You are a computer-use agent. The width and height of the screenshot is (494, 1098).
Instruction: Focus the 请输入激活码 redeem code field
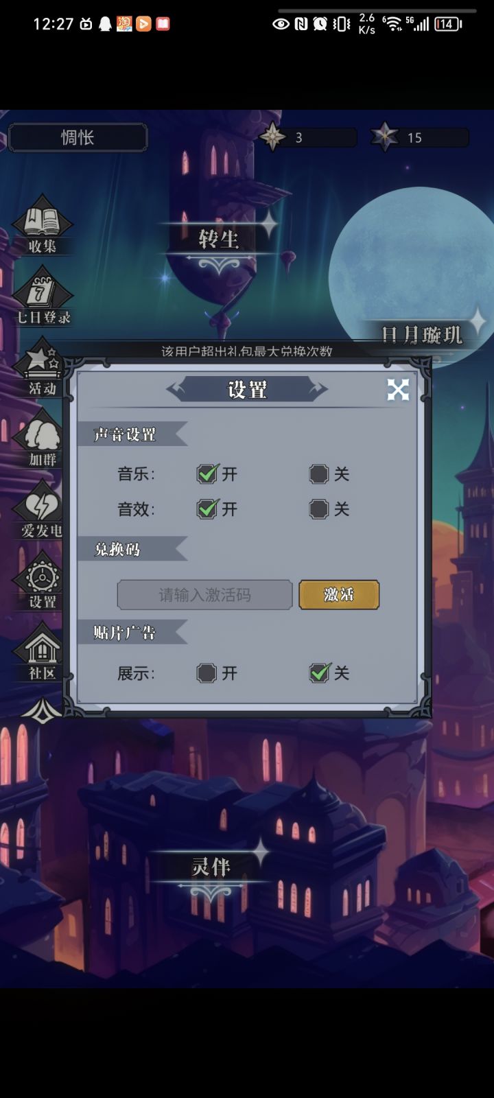click(205, 595)
